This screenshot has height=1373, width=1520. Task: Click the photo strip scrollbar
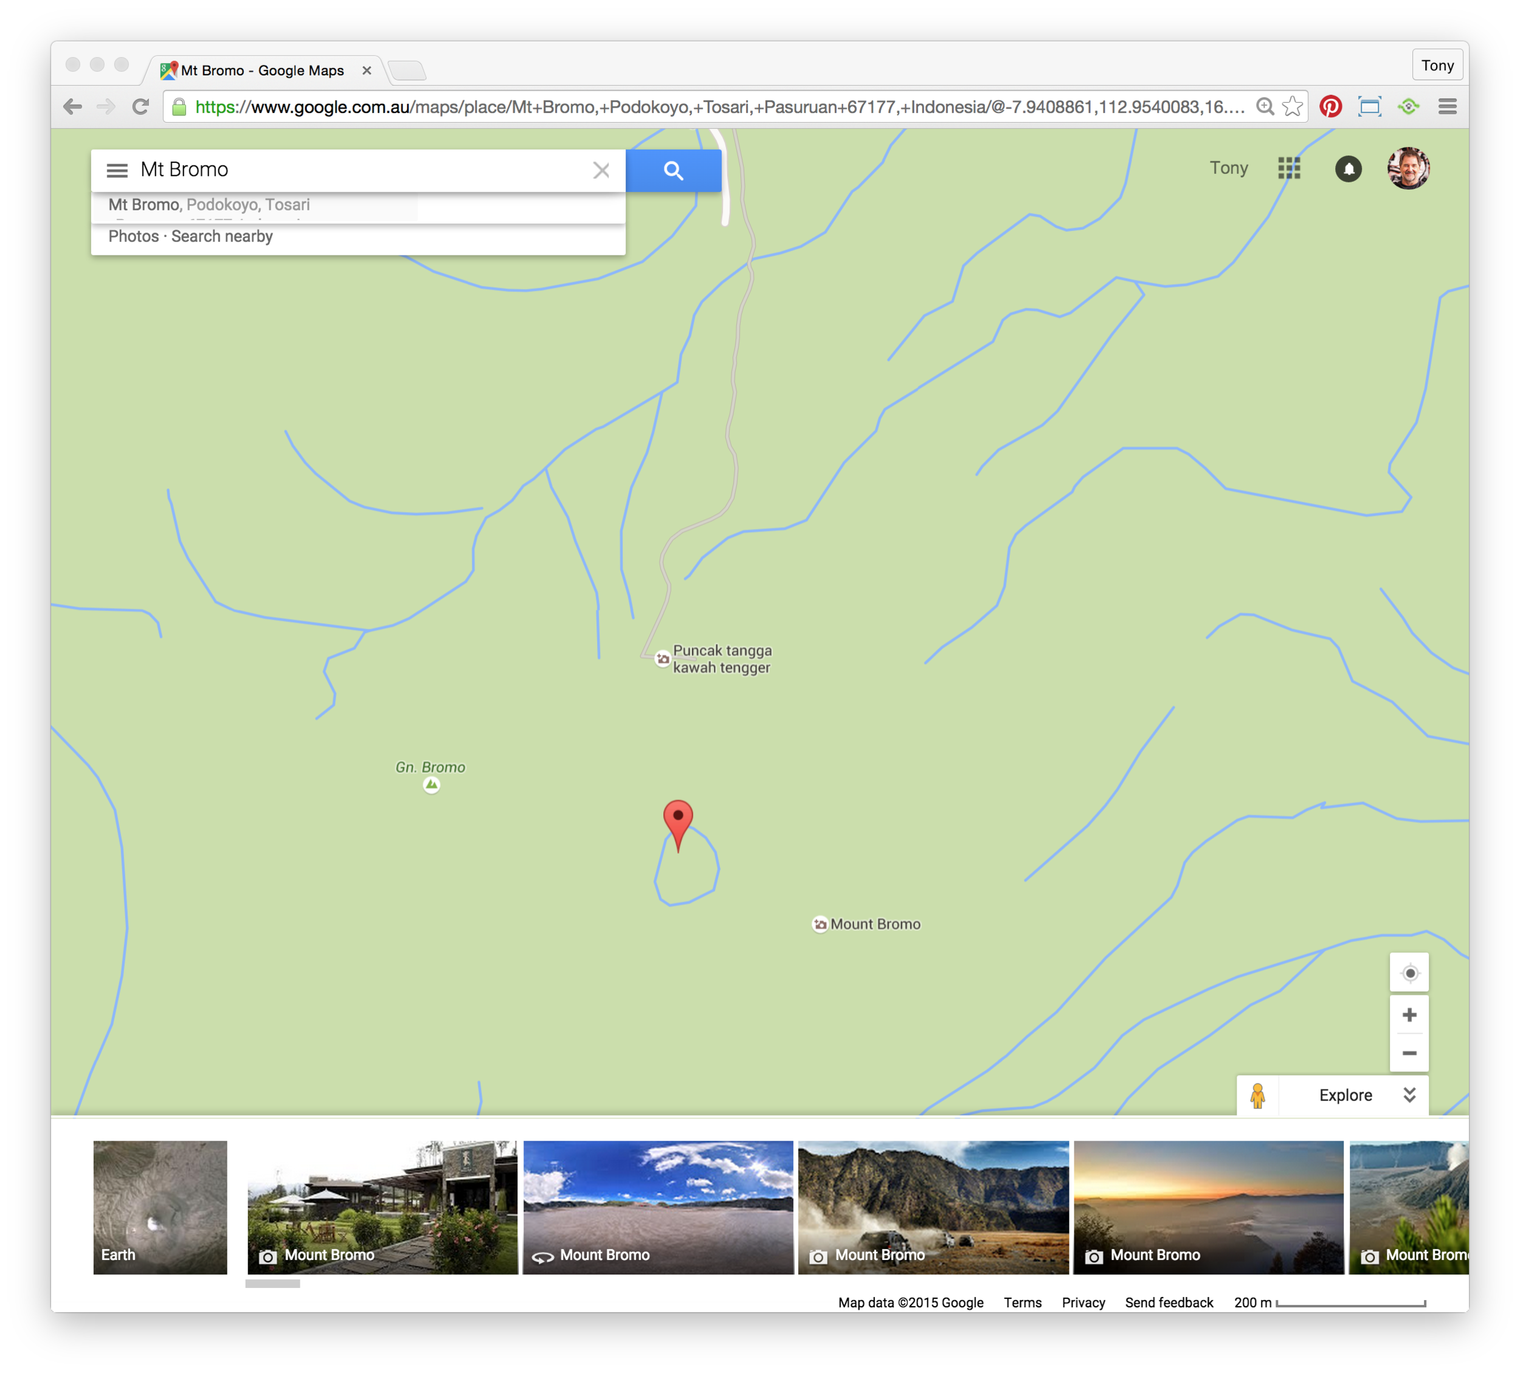272,1283
